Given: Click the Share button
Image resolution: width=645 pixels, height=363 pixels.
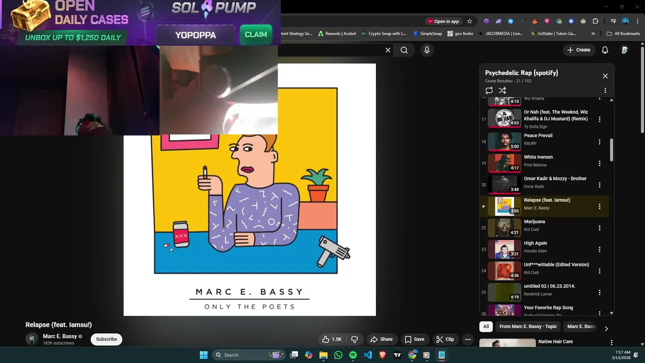Looking at the screenshot, I should coord(381,339).
